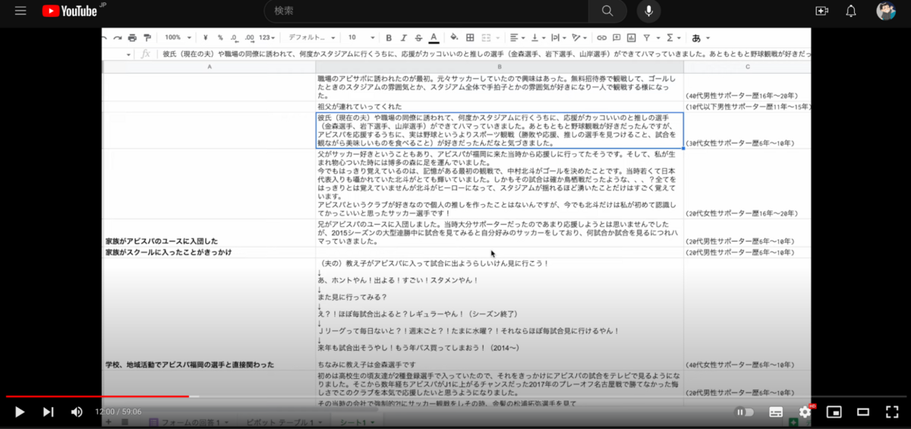Open the functions sigma dropdown
The image size is (911, 429).
click(x=672, y=37)
